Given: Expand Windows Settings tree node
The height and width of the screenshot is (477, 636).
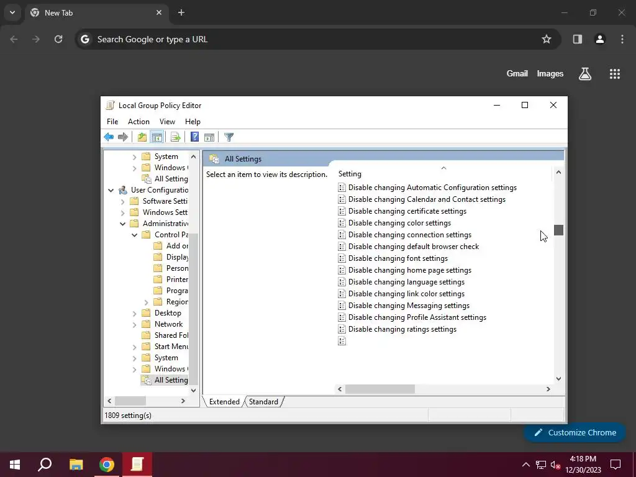Looking at the screenshot, I should [122, 212].
